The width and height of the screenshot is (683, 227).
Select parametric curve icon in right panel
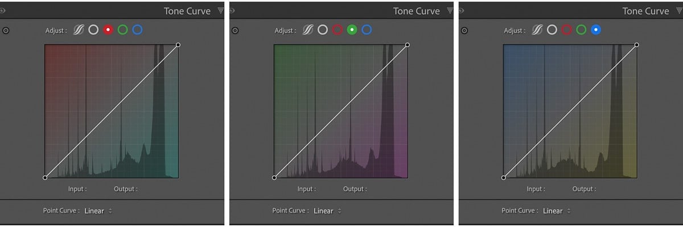[x=537, y=30]
